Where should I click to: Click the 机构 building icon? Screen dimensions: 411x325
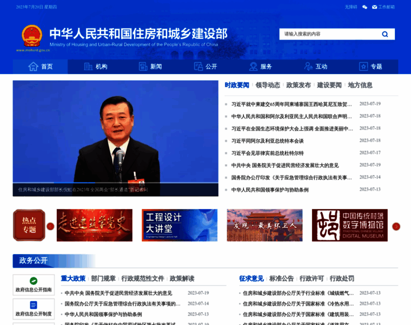point(88,67)
